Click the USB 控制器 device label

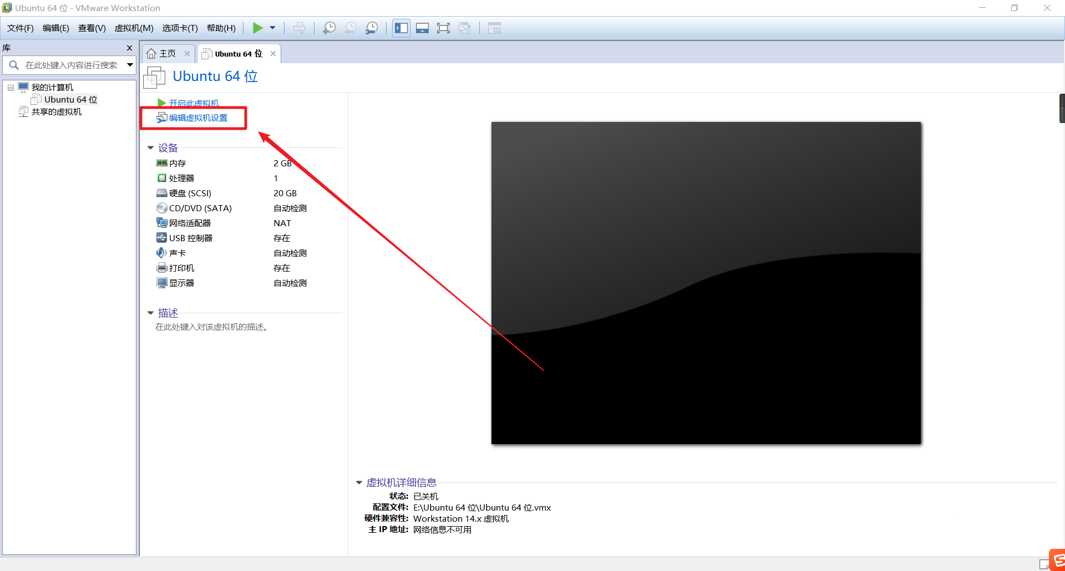click(191, 238)
